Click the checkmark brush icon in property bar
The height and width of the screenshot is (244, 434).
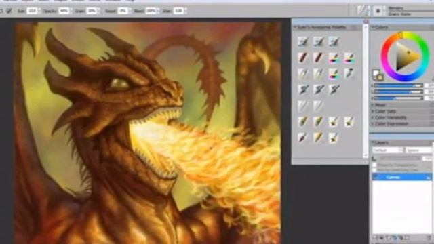click(9, 11)
